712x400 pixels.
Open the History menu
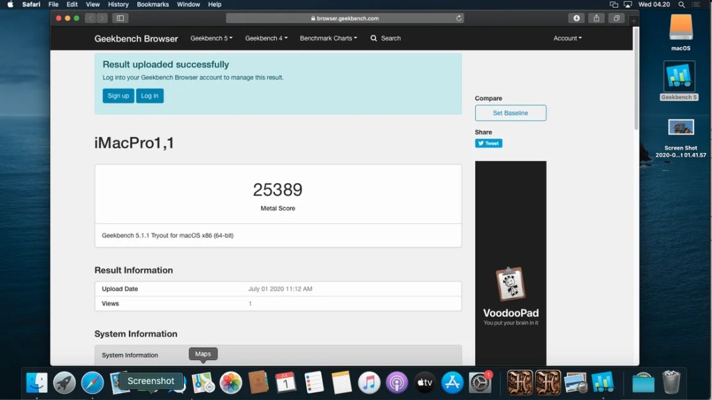[x=118, y=5]
